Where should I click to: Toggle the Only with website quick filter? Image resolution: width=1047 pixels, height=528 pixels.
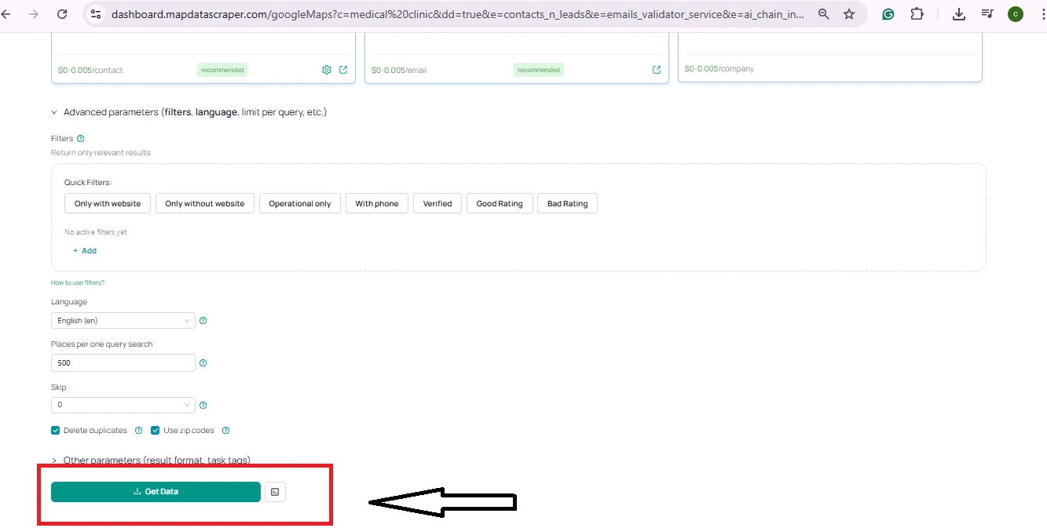pos(108,204)
